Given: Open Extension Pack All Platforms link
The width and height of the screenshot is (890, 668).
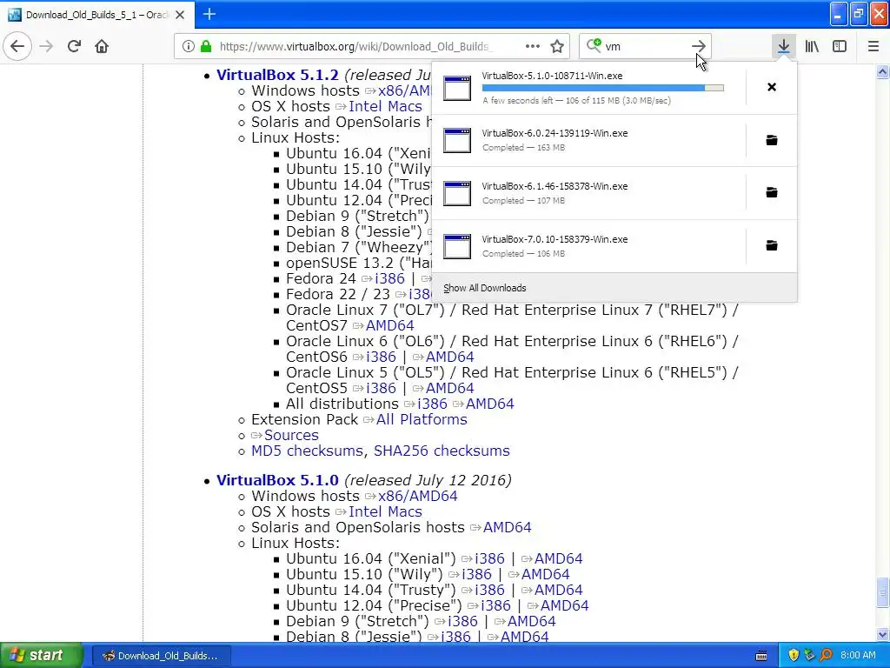Looking at the screenshot, I should 422,420.
